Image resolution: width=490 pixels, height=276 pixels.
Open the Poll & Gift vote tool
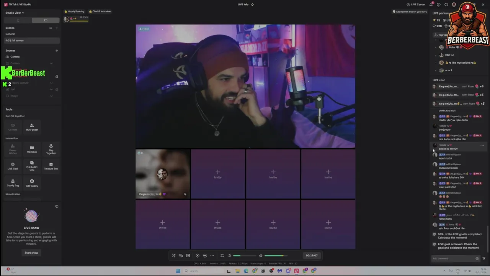pyautogui.click(x=32, y=166)
